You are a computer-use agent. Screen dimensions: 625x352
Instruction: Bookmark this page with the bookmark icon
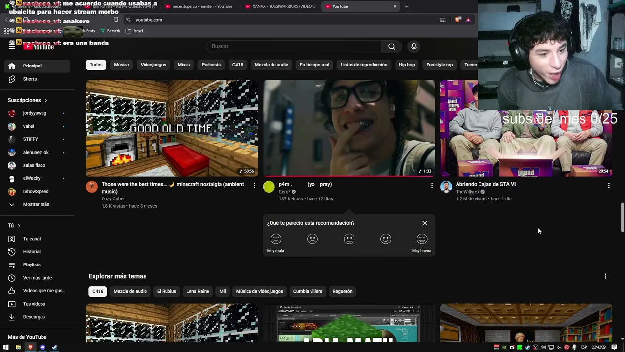pos(116,20)
